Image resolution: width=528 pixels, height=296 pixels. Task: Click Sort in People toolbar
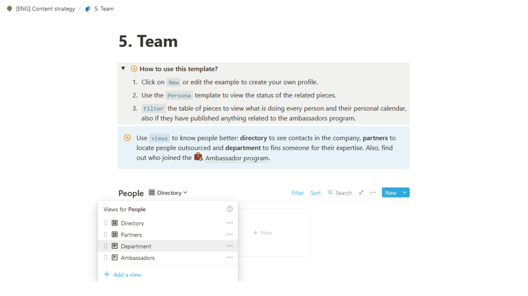point(315,193)
